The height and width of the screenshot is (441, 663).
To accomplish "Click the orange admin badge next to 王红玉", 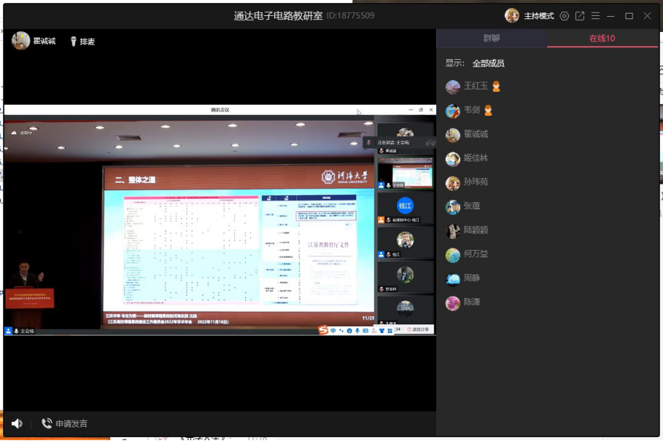I will (x=496, y=86).
